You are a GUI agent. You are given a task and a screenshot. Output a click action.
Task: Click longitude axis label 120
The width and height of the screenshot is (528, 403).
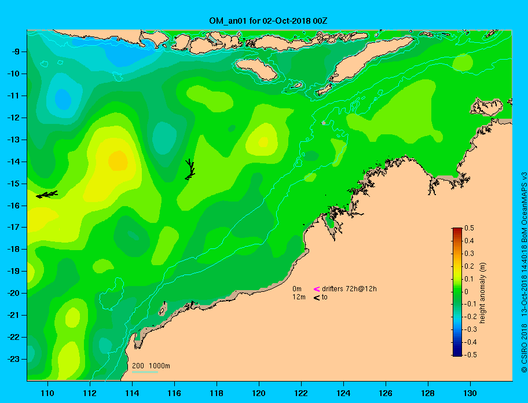tap(259, 393)
